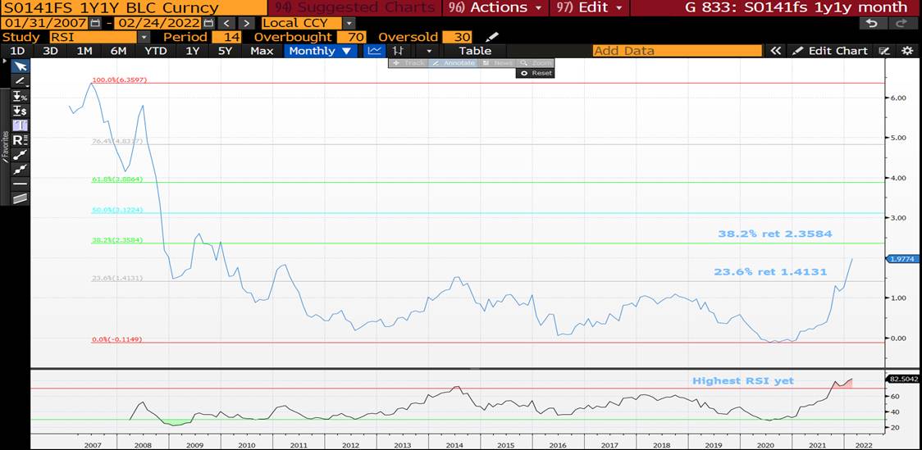
Task: Open the Study RSI dropdown
Action: pyautogui.click(x=144, y=37)
